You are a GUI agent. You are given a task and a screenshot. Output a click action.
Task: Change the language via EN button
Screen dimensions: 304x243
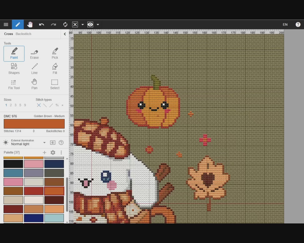point(285,25)
